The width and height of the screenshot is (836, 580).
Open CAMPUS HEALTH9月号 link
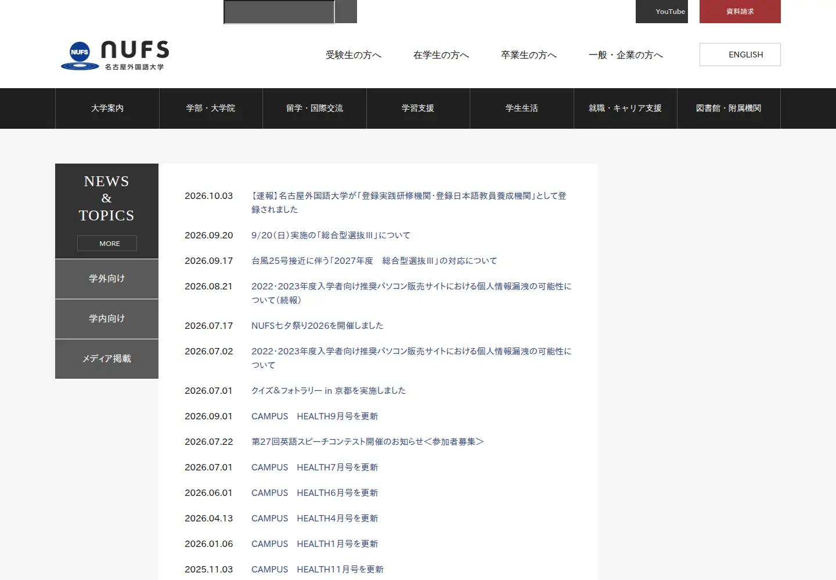315,416
